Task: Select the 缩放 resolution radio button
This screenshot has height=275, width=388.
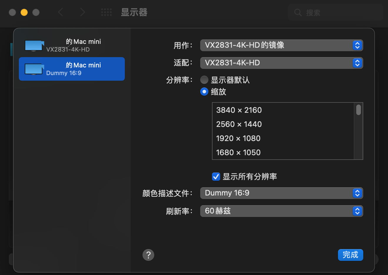Action: (x=204, y=92)
